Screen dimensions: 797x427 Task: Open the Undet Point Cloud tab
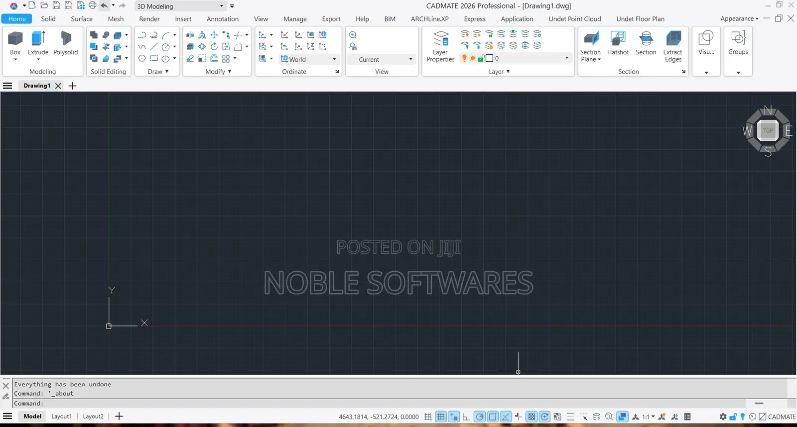(575, 19)
